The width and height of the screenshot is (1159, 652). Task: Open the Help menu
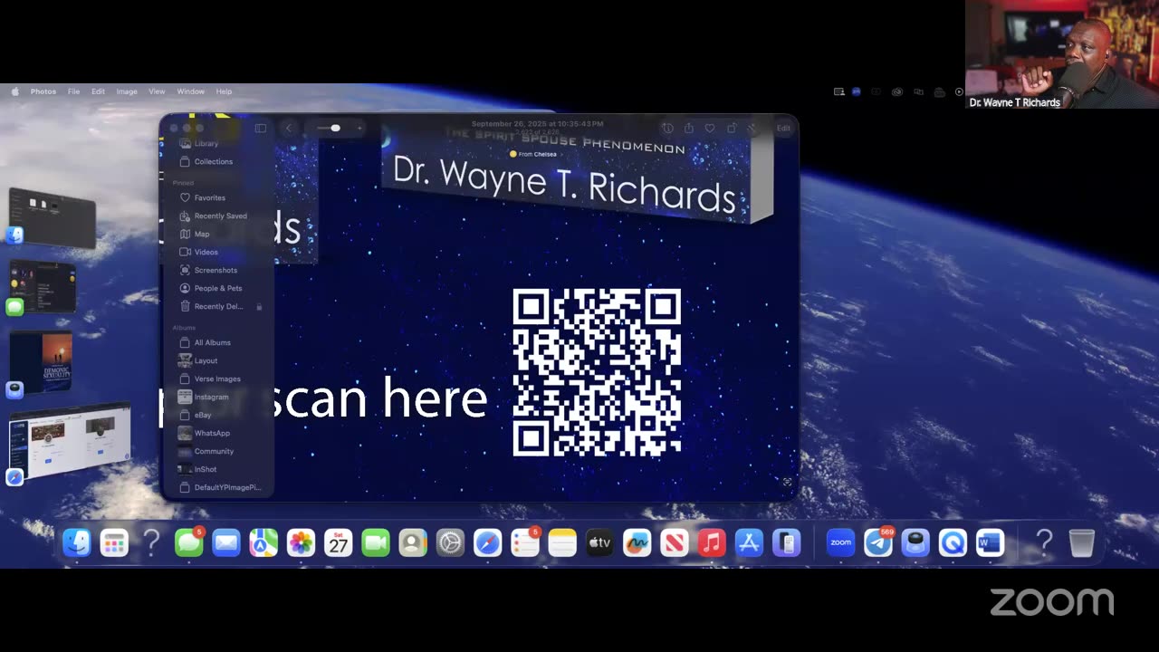224,91
